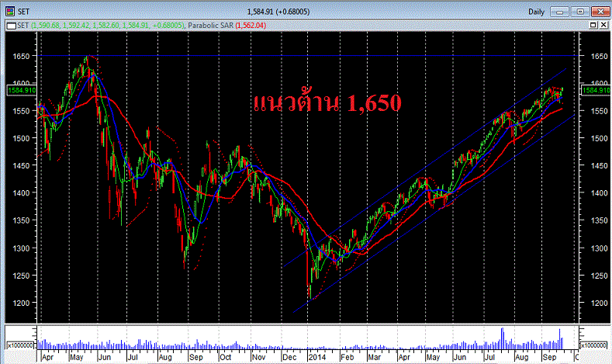Close the inner chart pane
This screenshot has height=364, width=612.
pyautogui.click(x=603, y=25)
